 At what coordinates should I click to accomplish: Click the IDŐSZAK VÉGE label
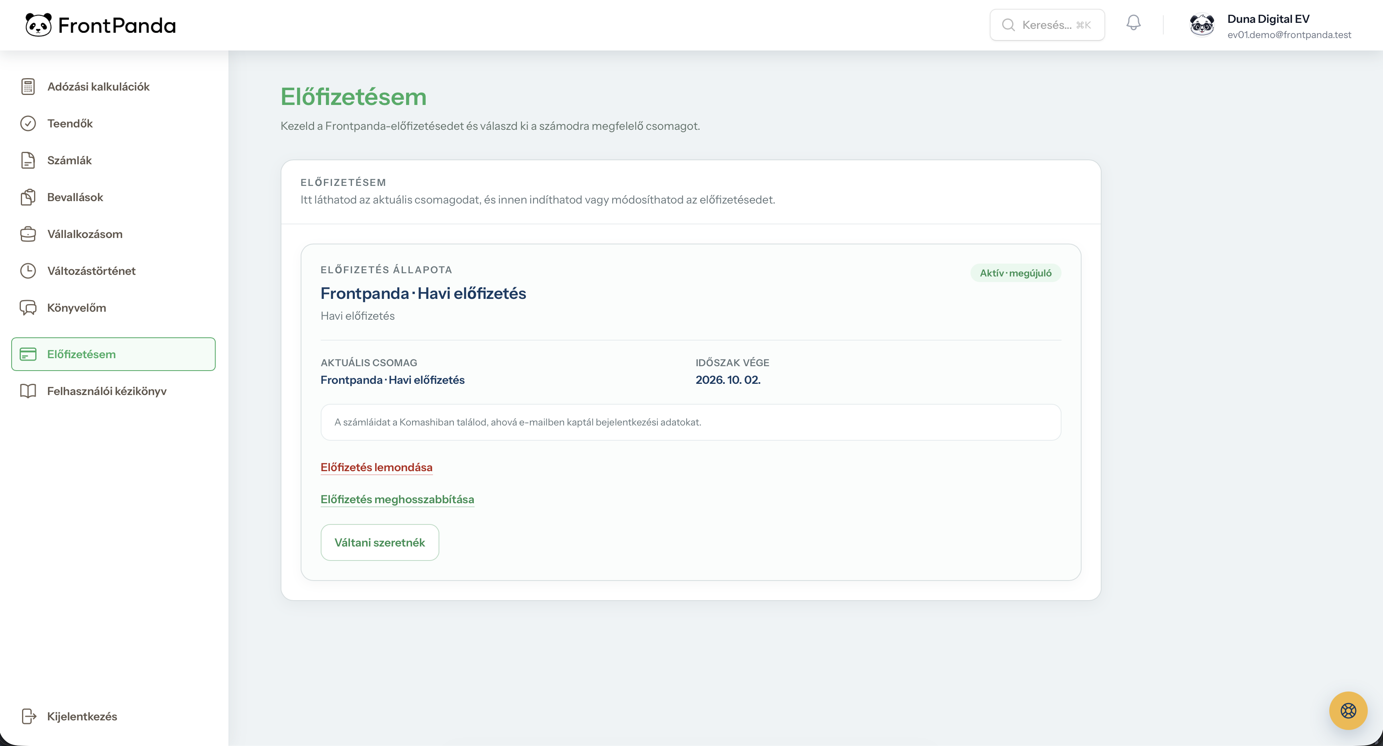tap(732, 363)
